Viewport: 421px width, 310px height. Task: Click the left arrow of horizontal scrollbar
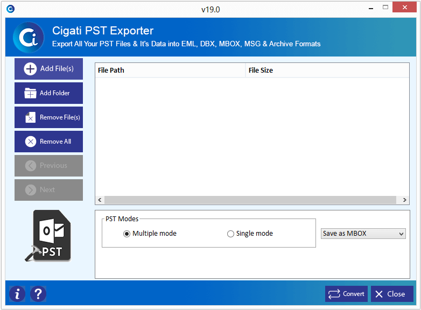[x=100, y=200]
